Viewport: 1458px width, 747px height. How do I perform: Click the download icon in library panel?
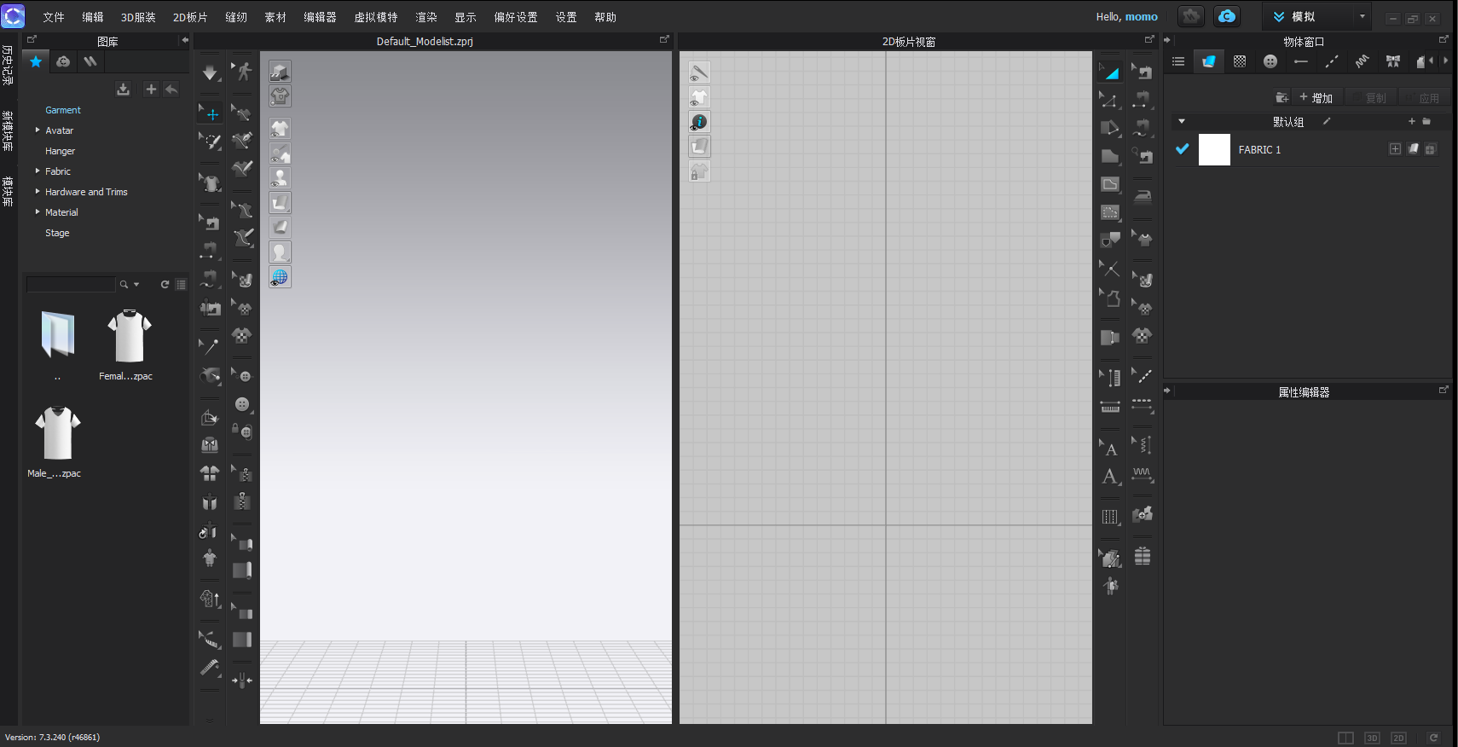click(x=123, y=90)
